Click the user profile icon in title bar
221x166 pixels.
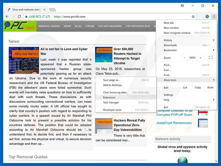(x=182, y=6)
